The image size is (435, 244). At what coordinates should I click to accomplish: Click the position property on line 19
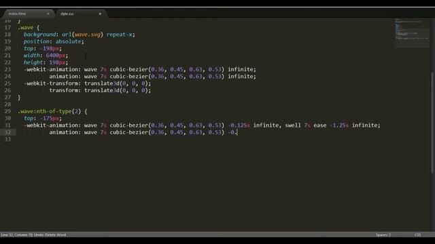pyautogui.click(x=37, y=41)
